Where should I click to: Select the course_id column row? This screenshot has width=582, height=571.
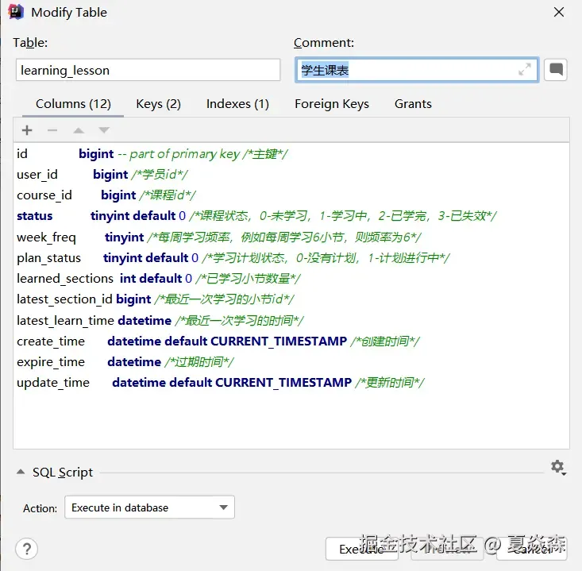point(291,195)
